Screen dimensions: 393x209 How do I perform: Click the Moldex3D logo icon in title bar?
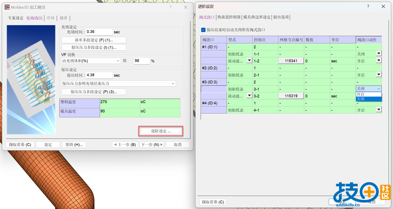(7, 7)
